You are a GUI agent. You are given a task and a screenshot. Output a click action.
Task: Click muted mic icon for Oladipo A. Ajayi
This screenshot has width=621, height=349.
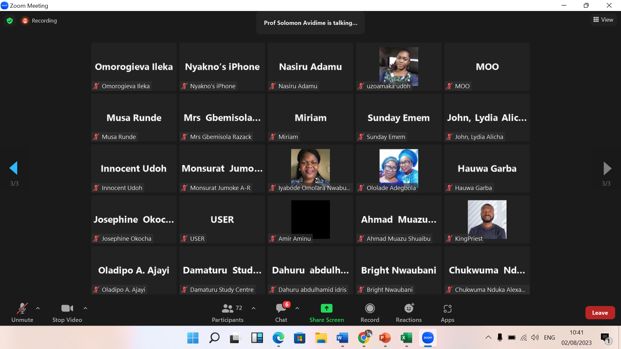coord(96,290)
